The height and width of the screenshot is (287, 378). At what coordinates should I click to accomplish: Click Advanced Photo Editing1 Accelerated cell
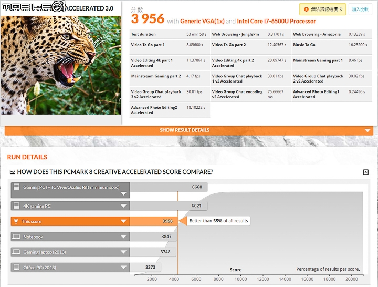(332, 94)
